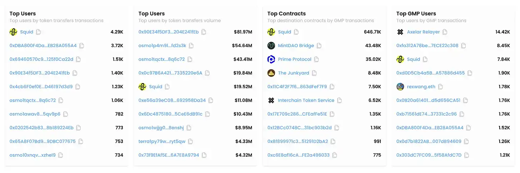The image size is (520, 173).
Task: Open the 0x69460570c9...125f0Ca22d user link
Action: [41, 59]
